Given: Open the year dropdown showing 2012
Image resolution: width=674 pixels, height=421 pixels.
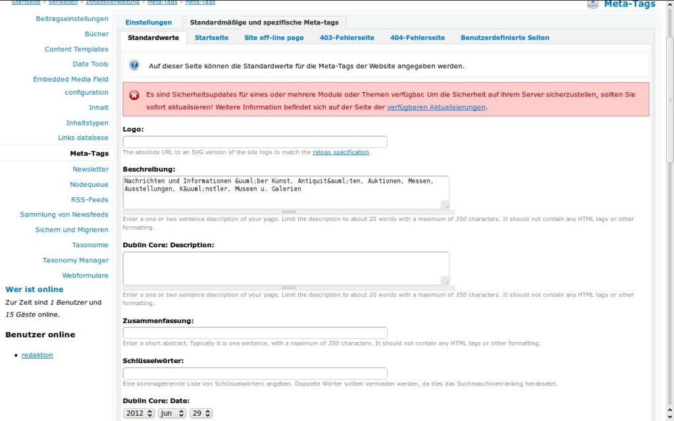Looking at the screenshot, I should coord(139,413).
